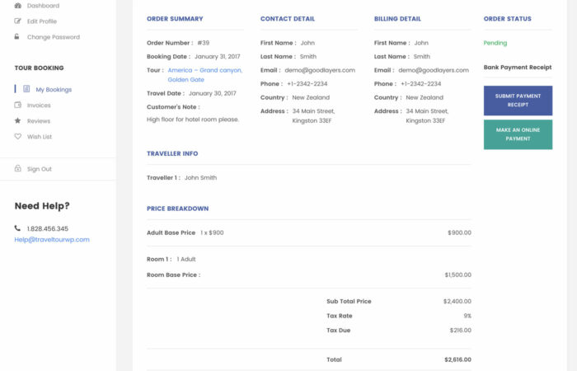577x371 pixels.
Task: Click the Sign Out lock icon
Action: [x=18, y=168]
